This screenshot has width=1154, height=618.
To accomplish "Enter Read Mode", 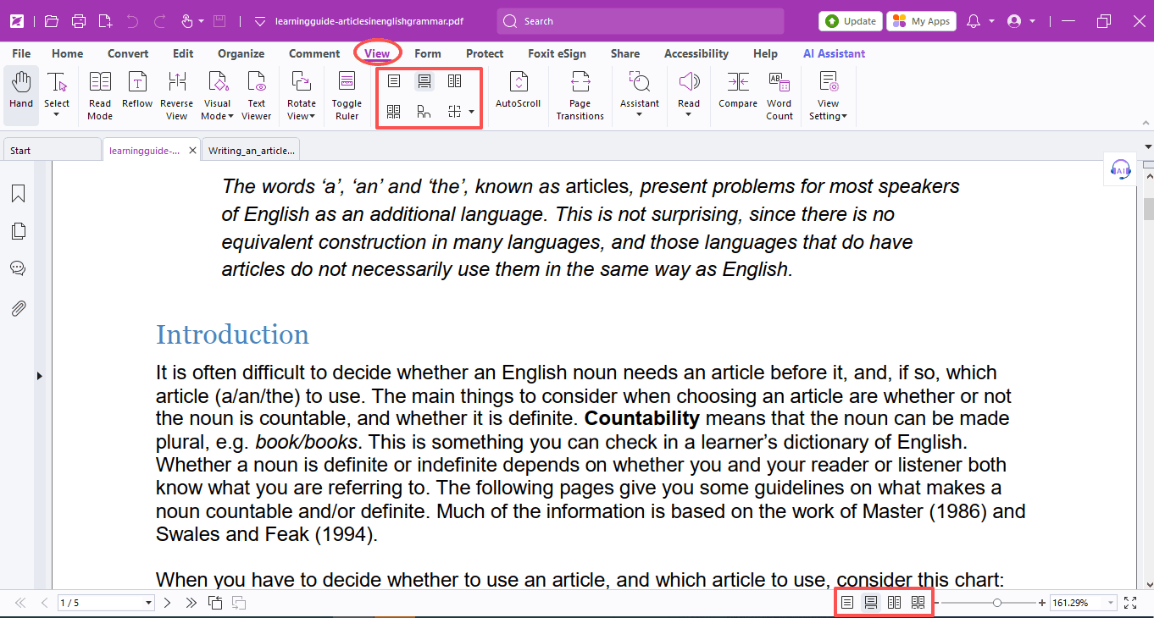I will point(100,95).
